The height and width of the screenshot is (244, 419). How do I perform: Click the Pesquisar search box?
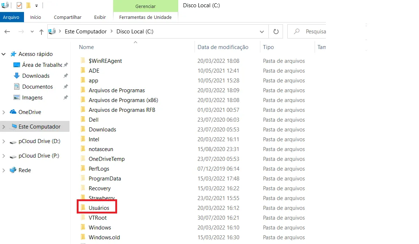[307, 32]
